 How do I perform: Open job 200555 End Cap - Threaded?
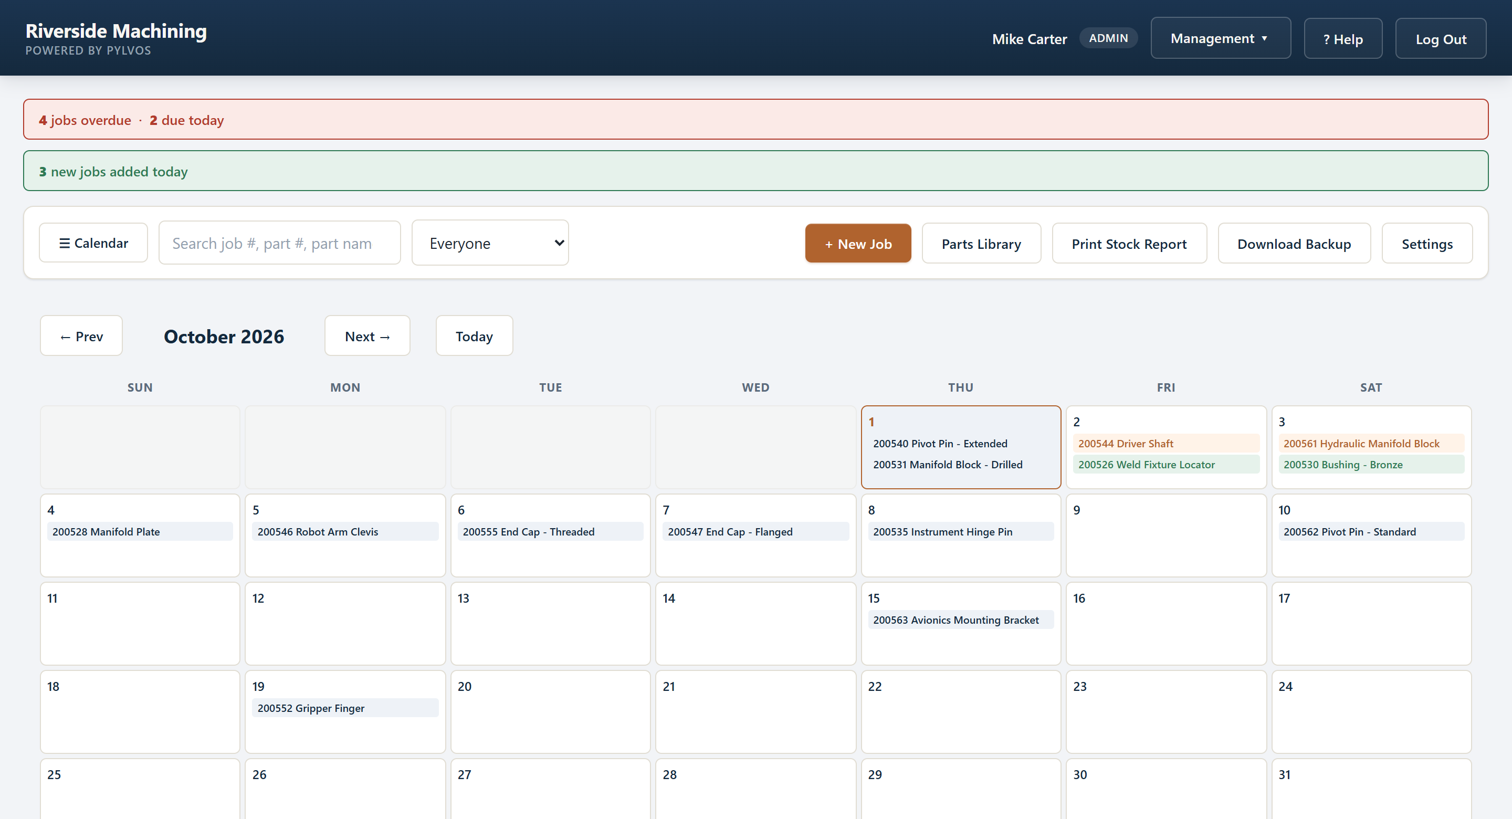tap(551, 531)
